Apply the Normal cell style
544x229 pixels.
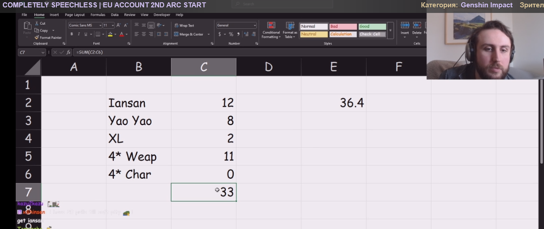pyautogui.click(x=314, y=26)
